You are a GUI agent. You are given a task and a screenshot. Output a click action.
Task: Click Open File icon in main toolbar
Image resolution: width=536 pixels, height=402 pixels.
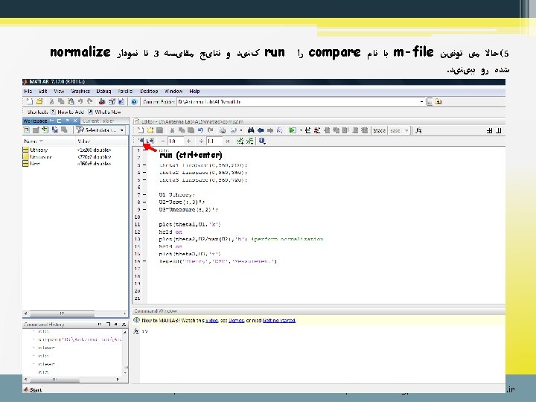39,101
